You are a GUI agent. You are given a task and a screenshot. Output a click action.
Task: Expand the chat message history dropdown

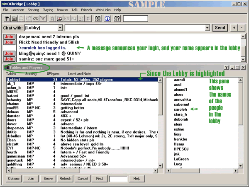[x=207, y=28]
